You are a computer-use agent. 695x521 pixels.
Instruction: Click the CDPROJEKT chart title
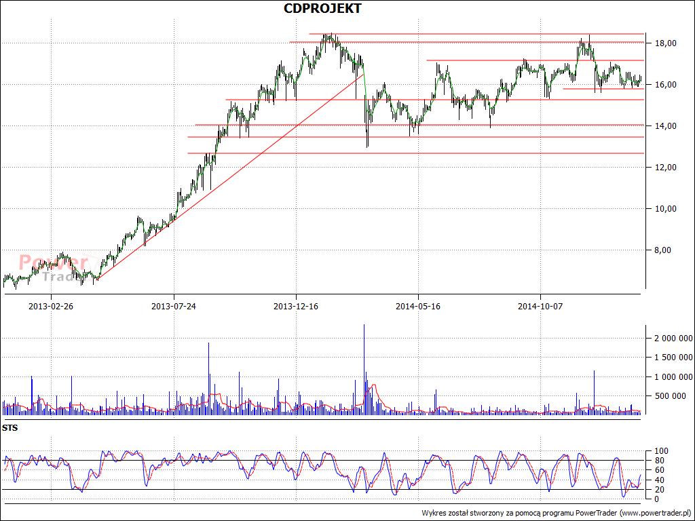pos(322,8)
